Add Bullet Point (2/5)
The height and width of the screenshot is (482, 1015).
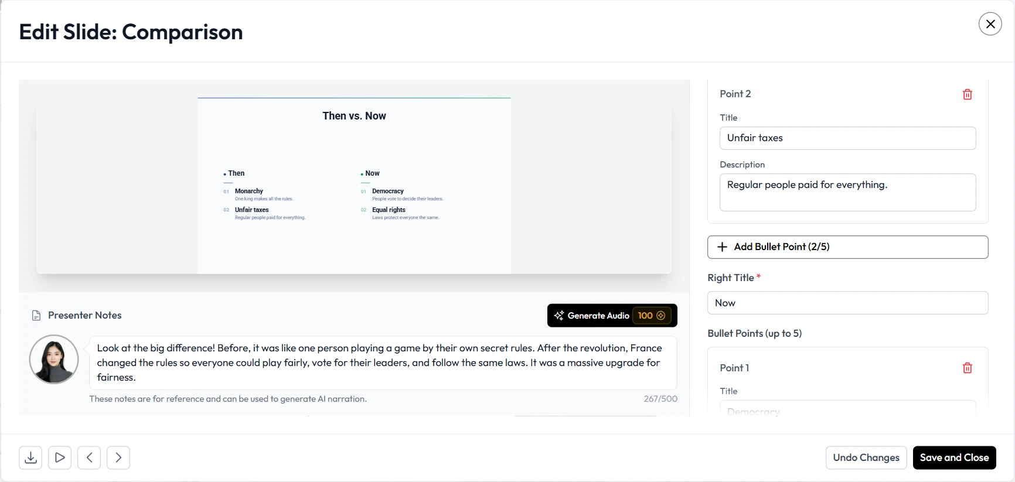(x=848, y=247)
